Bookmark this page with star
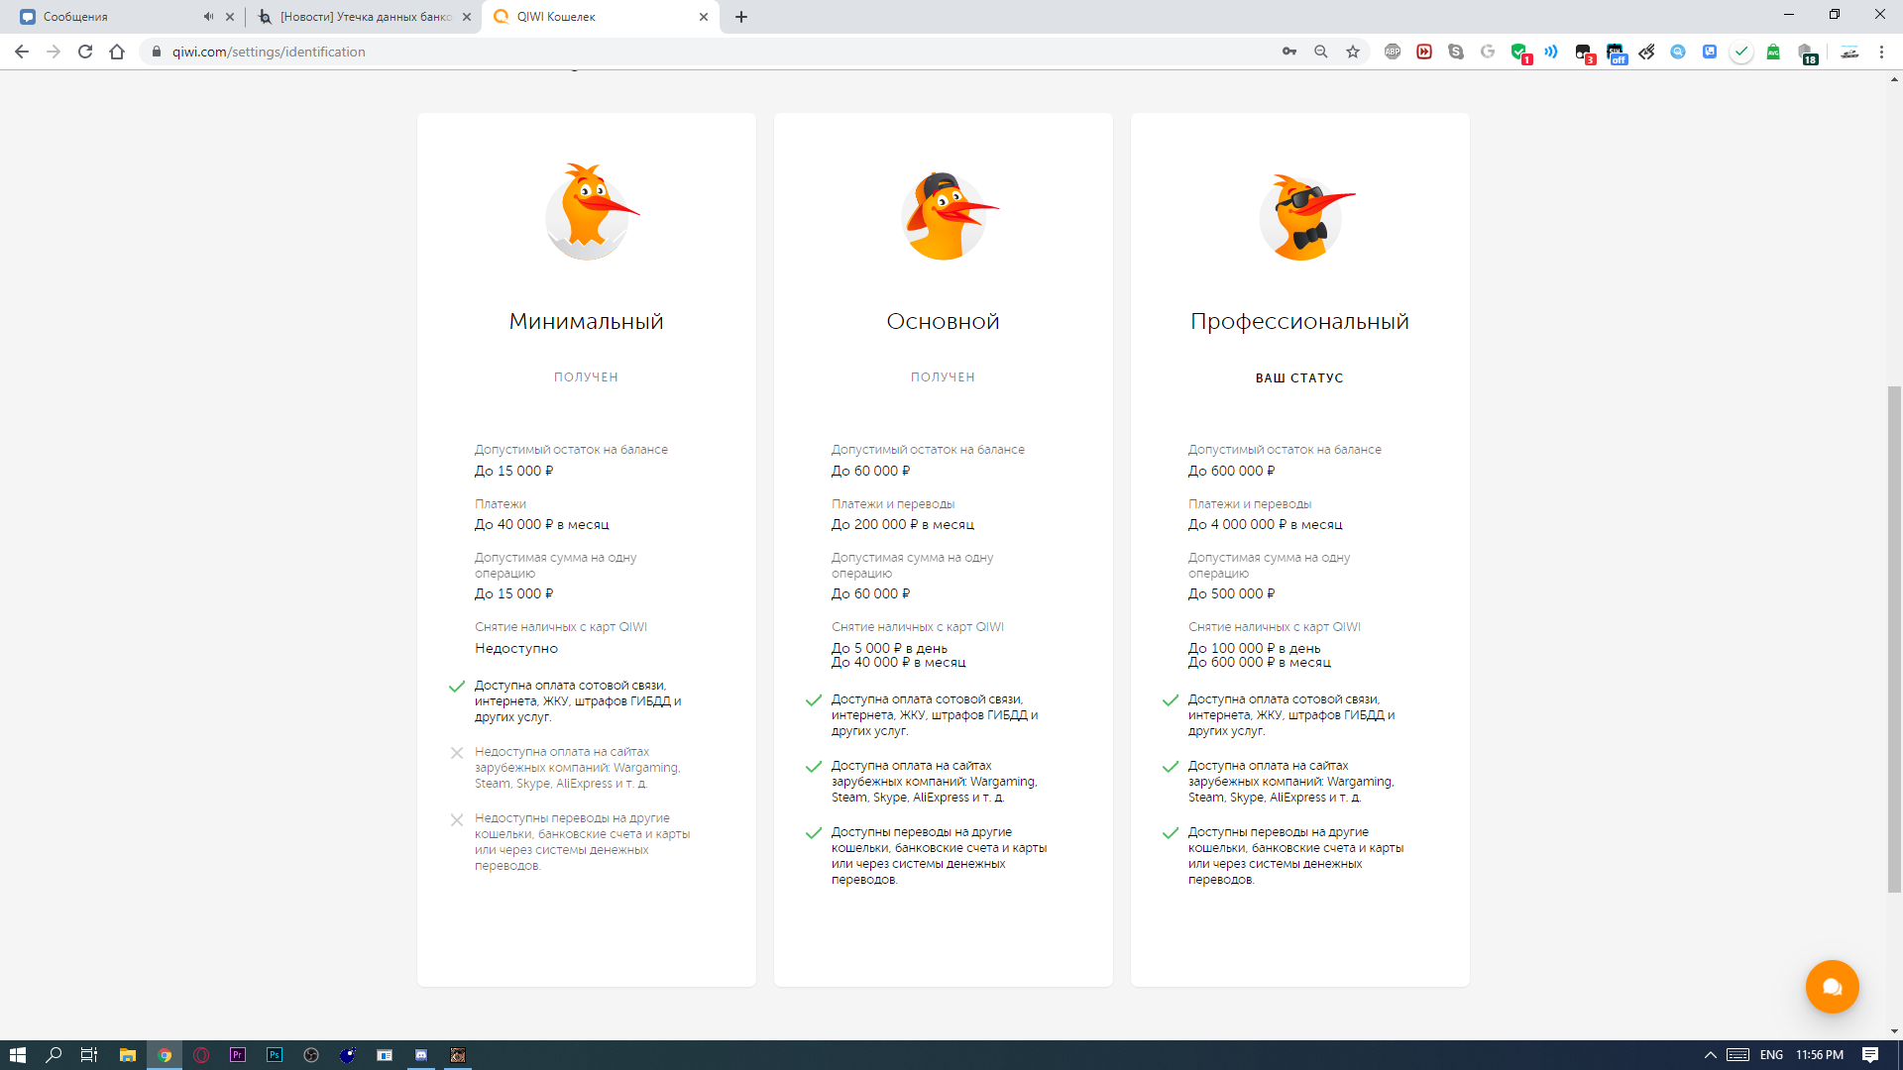Image resolution: width=1903 pixels, height=1070 pixels. click(1353, 52)
